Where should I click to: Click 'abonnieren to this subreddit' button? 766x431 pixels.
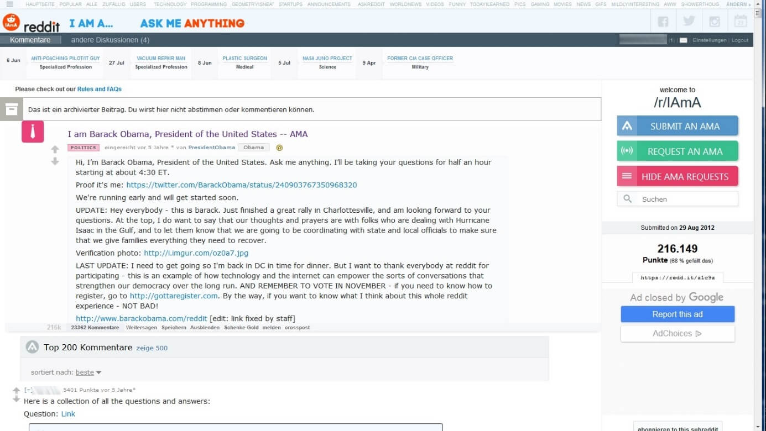point(678,428)
